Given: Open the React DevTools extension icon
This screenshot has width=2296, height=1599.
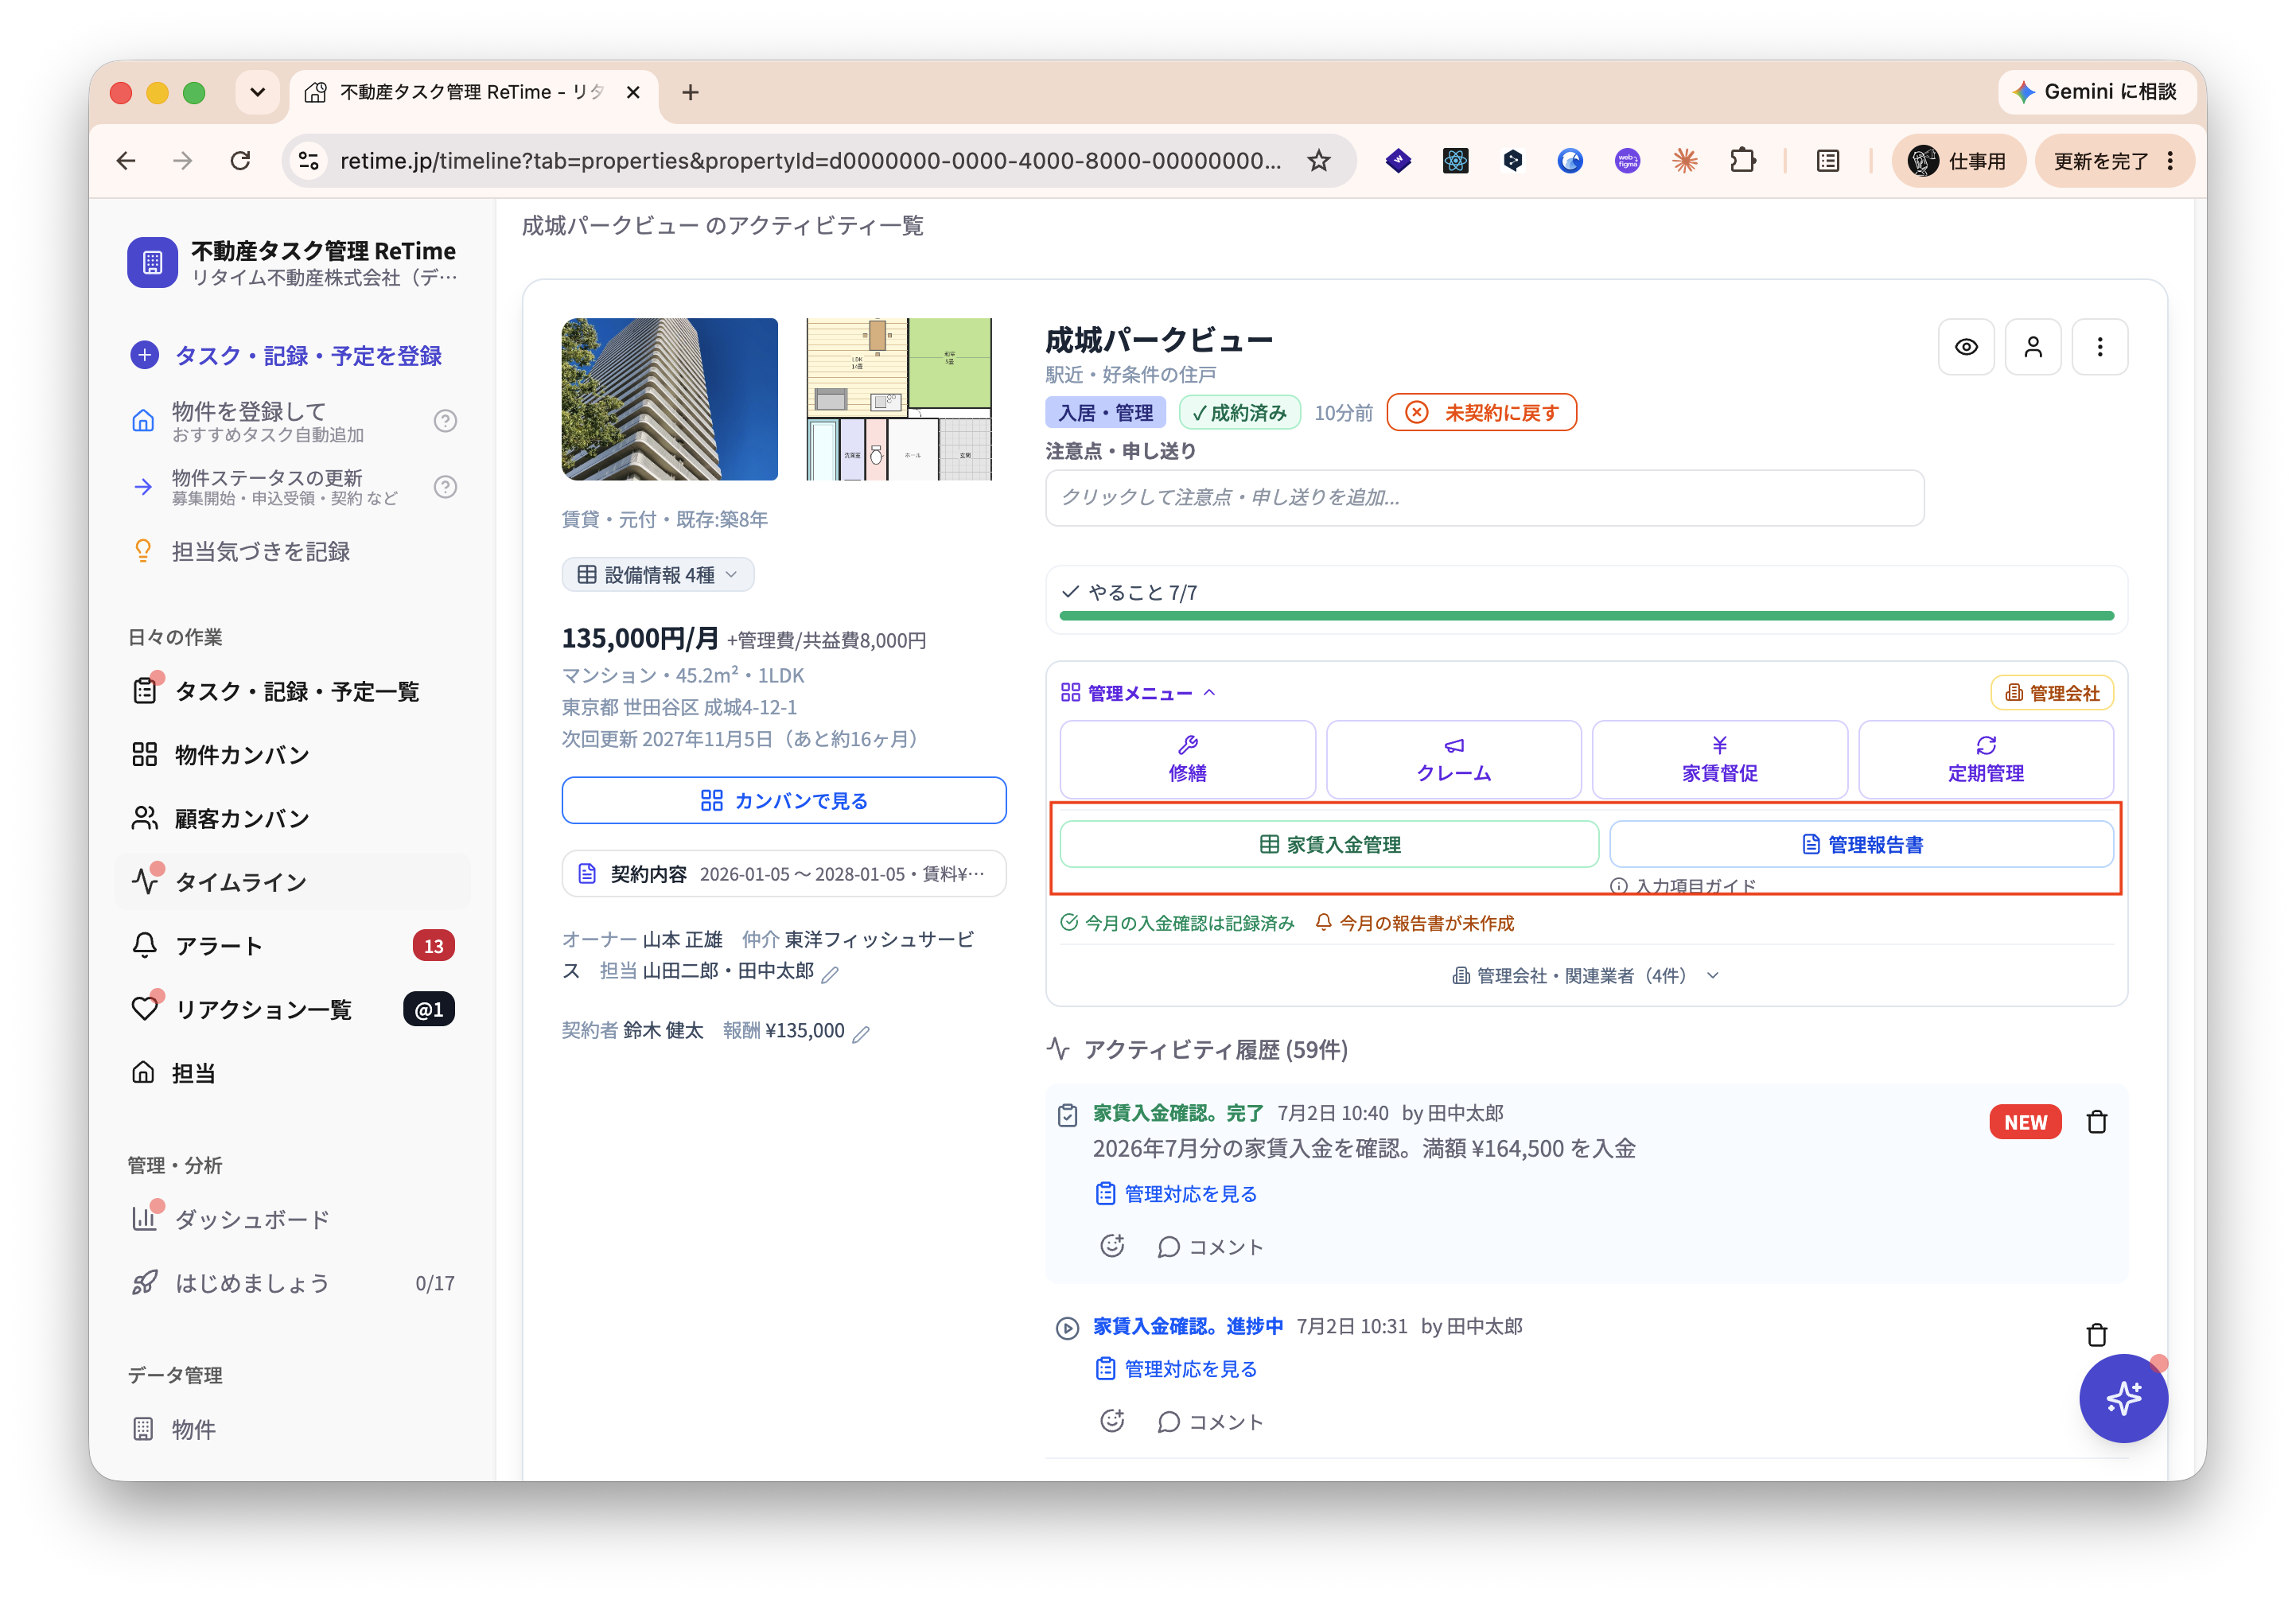Looking at the screenshot, I should click(1455, 161).
